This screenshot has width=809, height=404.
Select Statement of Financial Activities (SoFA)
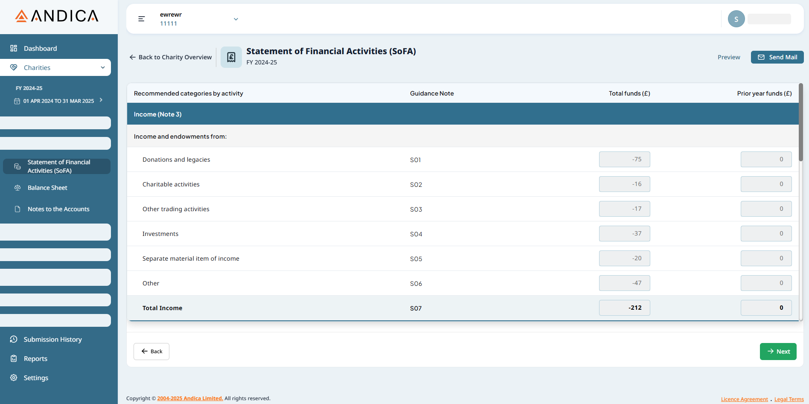[58, 166]
